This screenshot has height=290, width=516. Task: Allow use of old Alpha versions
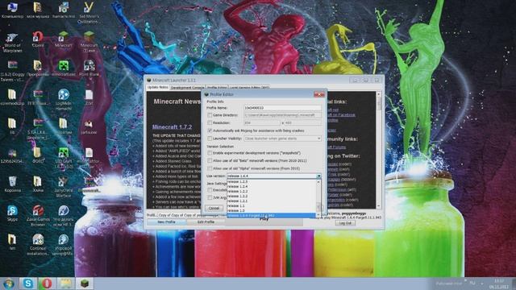coord(210,168)
